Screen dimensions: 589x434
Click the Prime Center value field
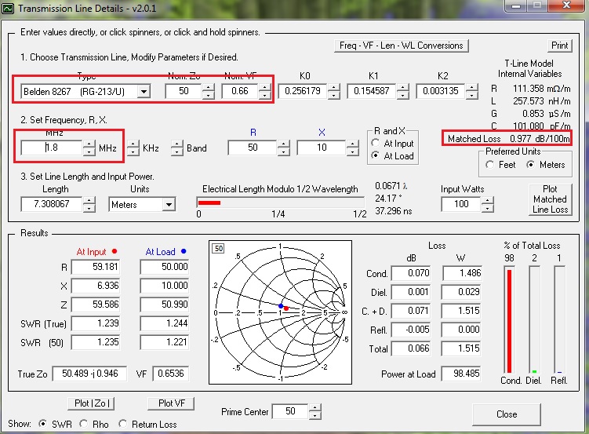[290, 411]
